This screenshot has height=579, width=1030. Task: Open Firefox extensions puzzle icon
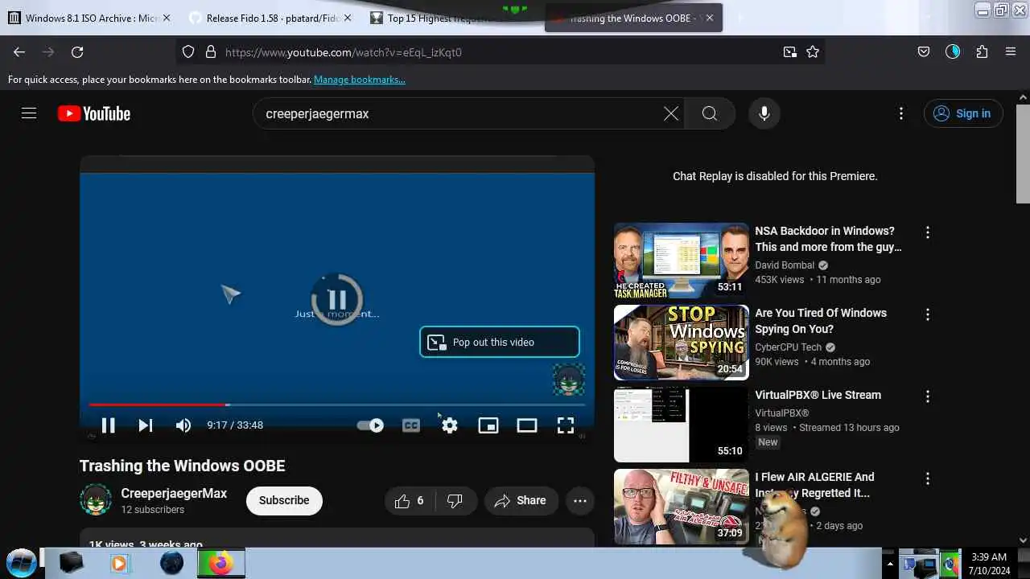982,51
